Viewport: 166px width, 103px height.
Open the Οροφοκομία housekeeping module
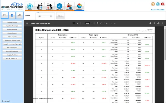pos(59,6)
